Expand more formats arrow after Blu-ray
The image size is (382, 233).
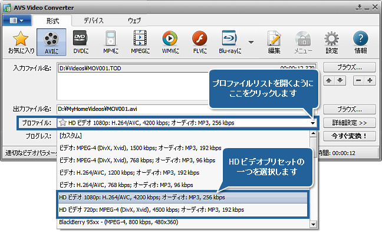(x=251, y=42)
